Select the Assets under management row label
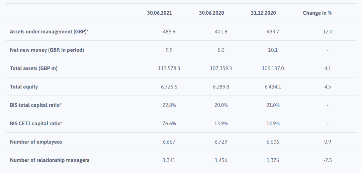 click(49, 32)
